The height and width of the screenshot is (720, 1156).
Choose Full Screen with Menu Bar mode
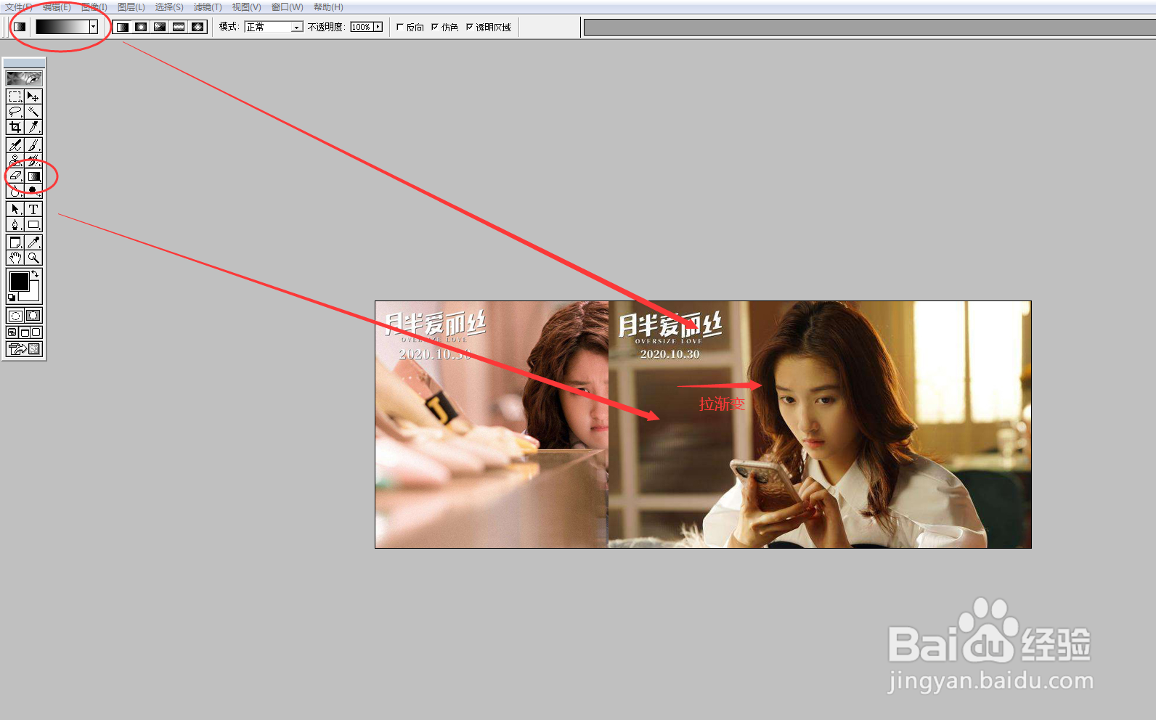coord(24,332)
